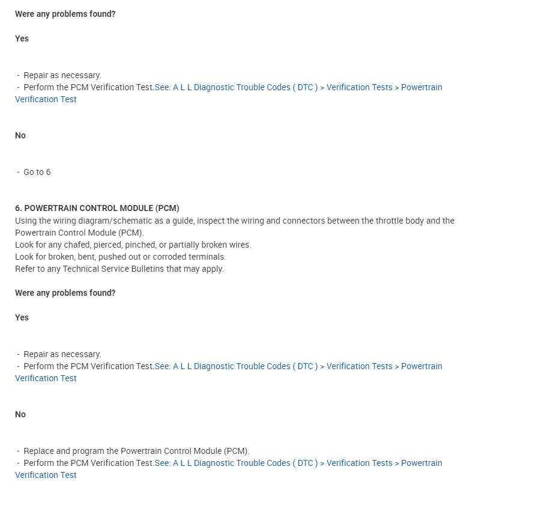The width and height of the screenshot is (550, 508).
Task: Click the 'No' answer directly before 'Go to 6'
Action: click(20, 135)
